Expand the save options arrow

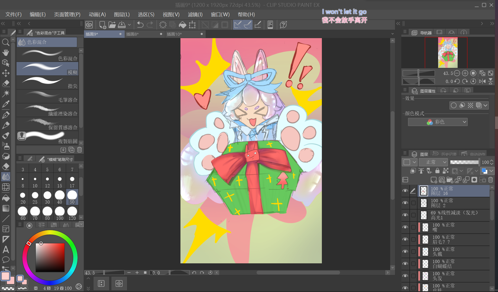pos(129,25)
